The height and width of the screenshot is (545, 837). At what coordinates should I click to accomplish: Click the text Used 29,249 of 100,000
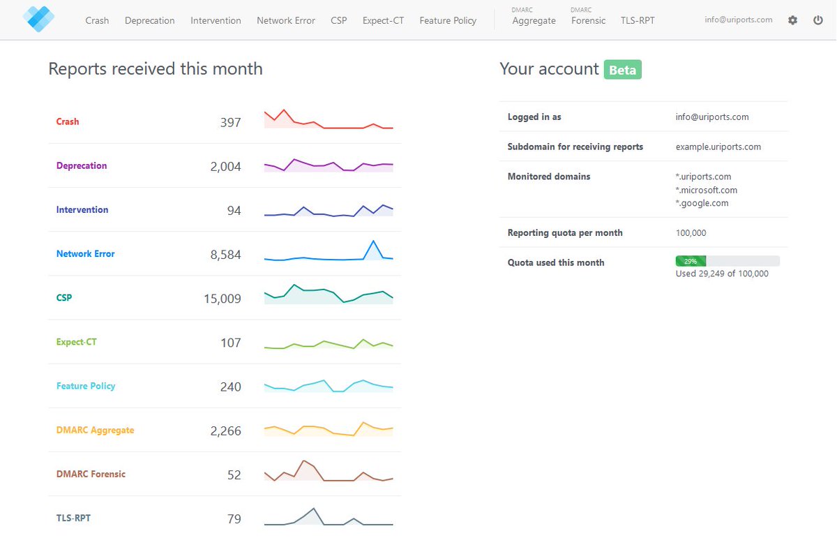pyautogui.click(x=722, y=274)
